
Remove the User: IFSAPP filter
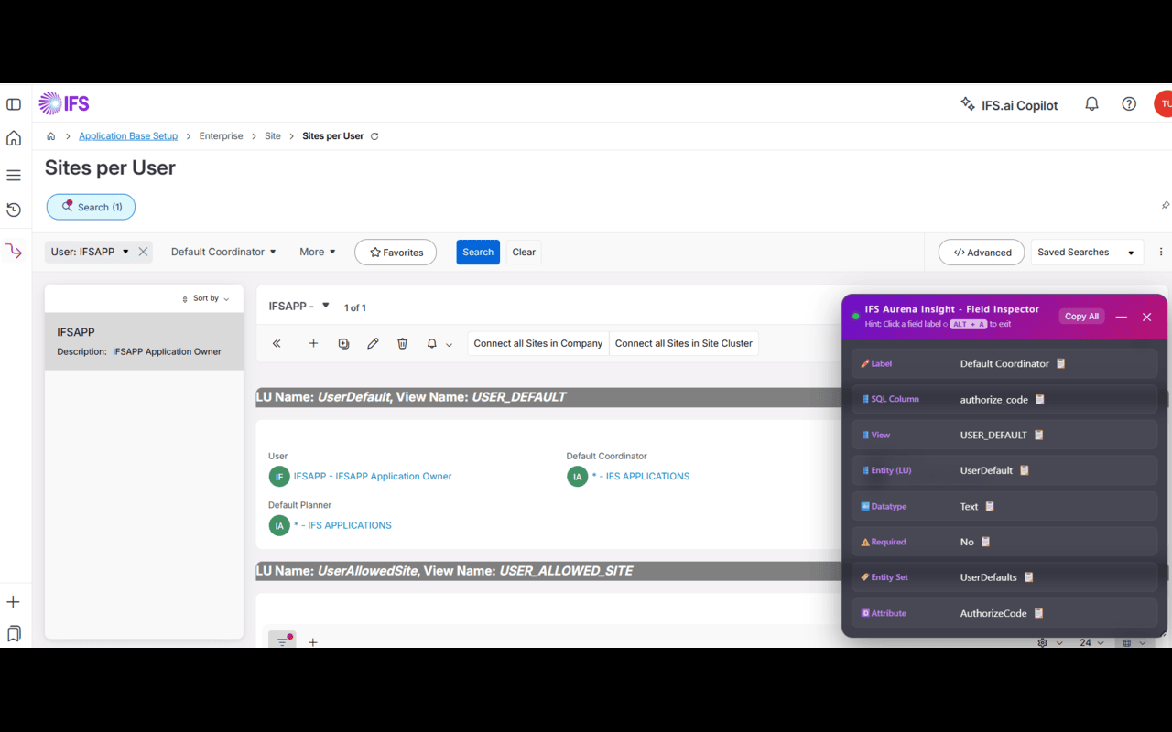click(x=143, y=252)
